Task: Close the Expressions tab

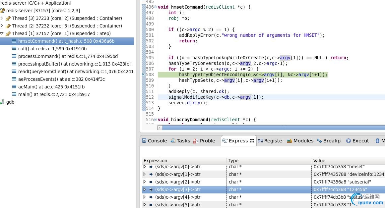Action: 252,141
